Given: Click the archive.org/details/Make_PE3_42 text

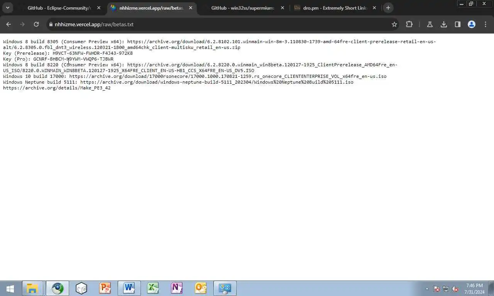Looking at the screenshot, I should pyautogui.click(x=57, y=88).
